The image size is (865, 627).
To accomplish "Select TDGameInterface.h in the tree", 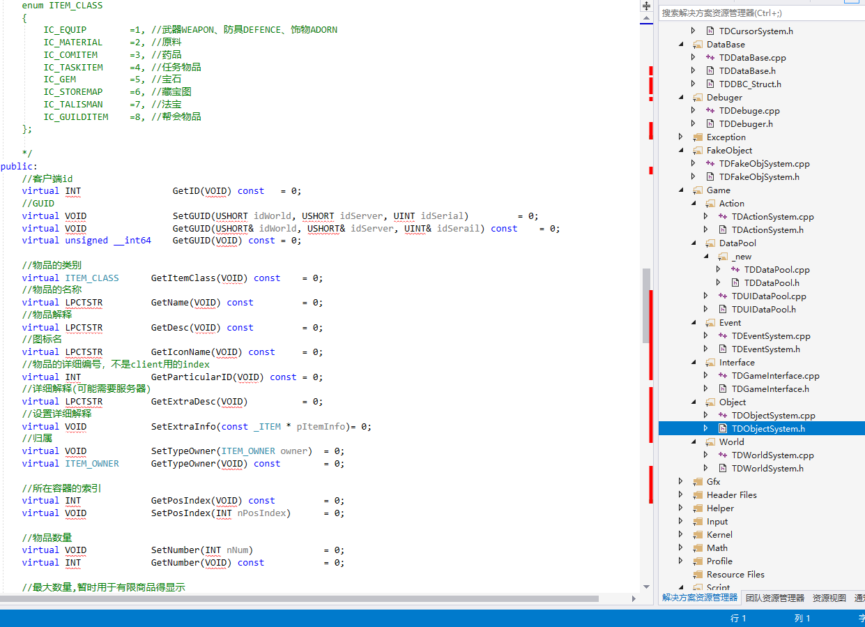I will pyautogui.click(x=770, y=389).
